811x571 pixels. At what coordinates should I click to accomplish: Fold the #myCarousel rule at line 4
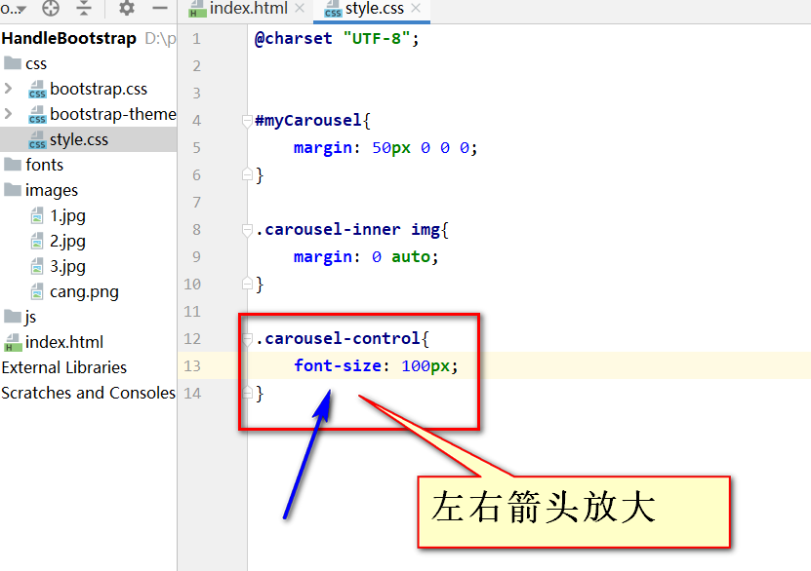pyautogui.click(x=247, y=121)
